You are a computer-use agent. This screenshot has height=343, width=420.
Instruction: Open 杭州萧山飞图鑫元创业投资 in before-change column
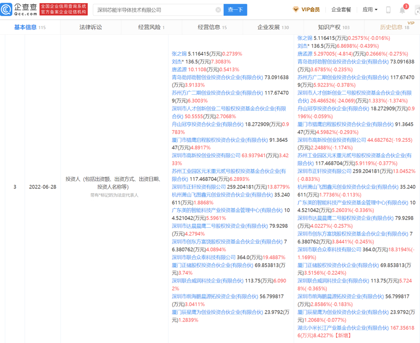[222, 195]
